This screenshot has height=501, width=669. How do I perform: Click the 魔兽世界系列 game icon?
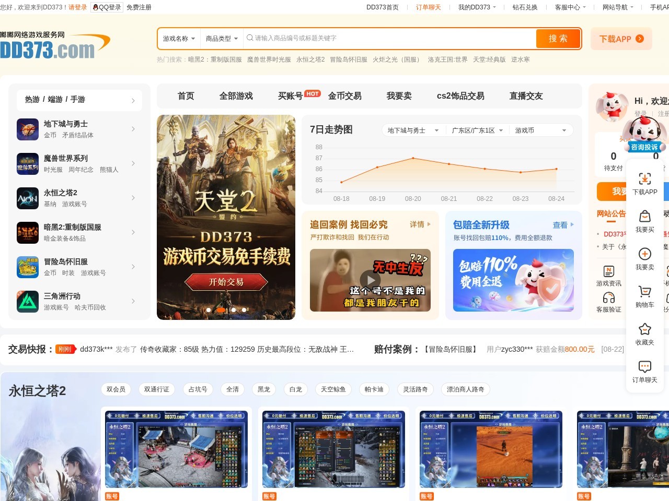coord(28,164)
